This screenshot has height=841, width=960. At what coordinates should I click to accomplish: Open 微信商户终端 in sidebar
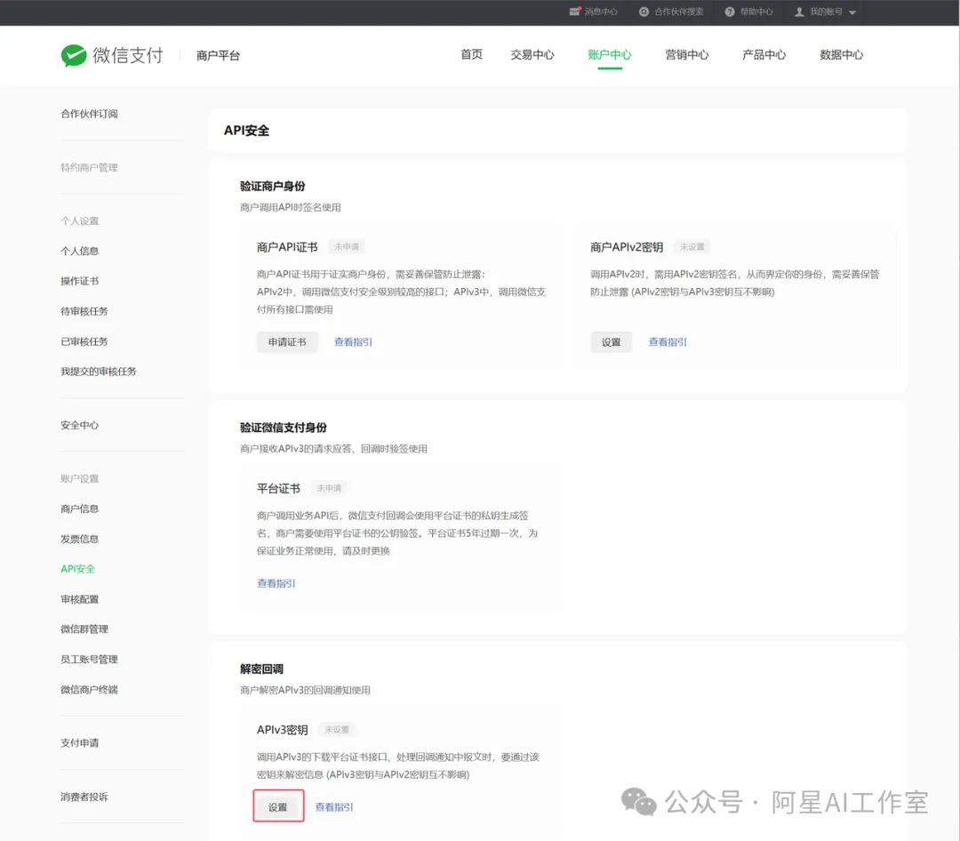90,689
